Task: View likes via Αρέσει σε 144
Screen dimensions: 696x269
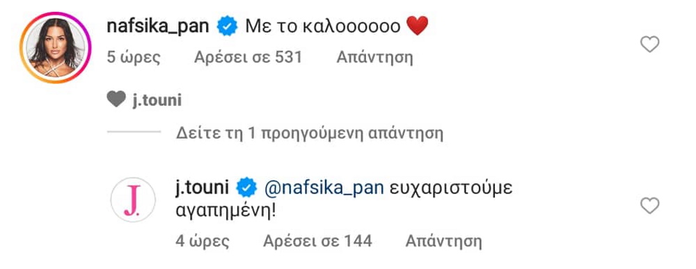Action: [x=317, y=241]
